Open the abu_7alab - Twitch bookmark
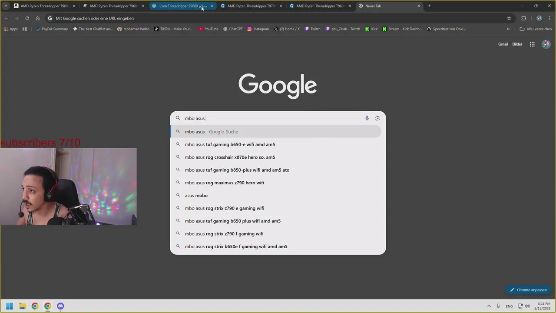 pos(343,29)
